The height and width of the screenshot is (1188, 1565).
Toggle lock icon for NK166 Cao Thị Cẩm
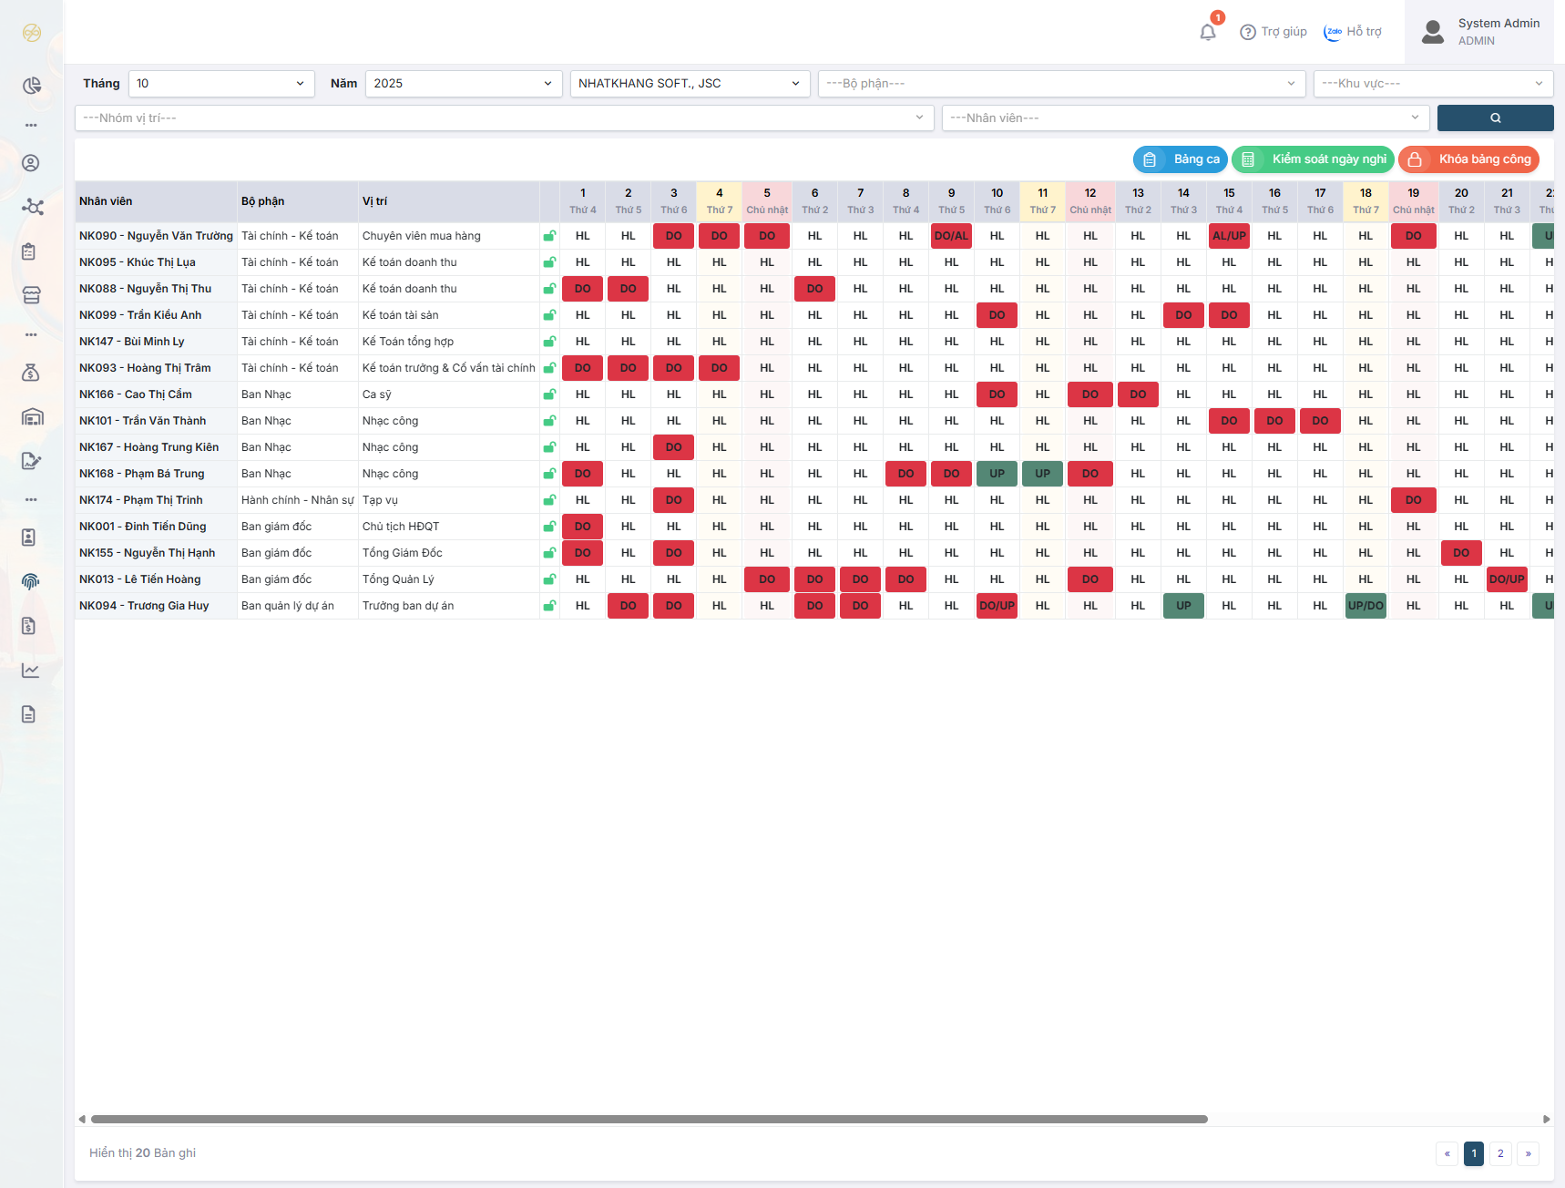[549, 394]
